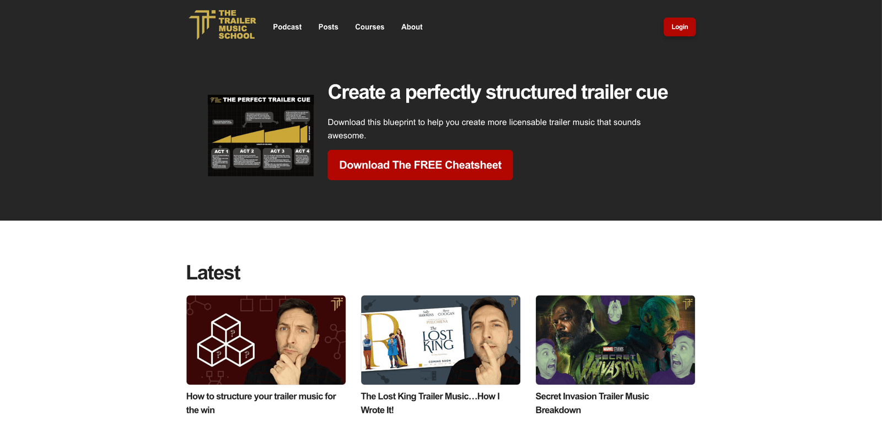882x421 pixels.
Task: Open the Secret Invasion post thumbnail
Action: (x=615, y=340)
